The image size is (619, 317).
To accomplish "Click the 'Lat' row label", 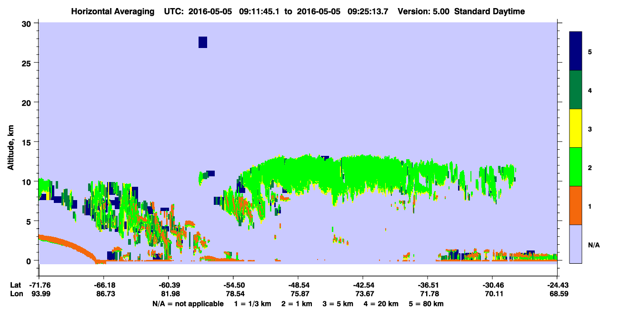I will point(16,285).
